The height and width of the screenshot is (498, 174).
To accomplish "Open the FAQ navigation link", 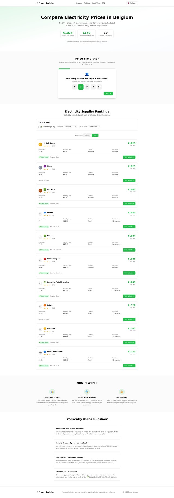I will pyautogui.click(x=104, y=3).
